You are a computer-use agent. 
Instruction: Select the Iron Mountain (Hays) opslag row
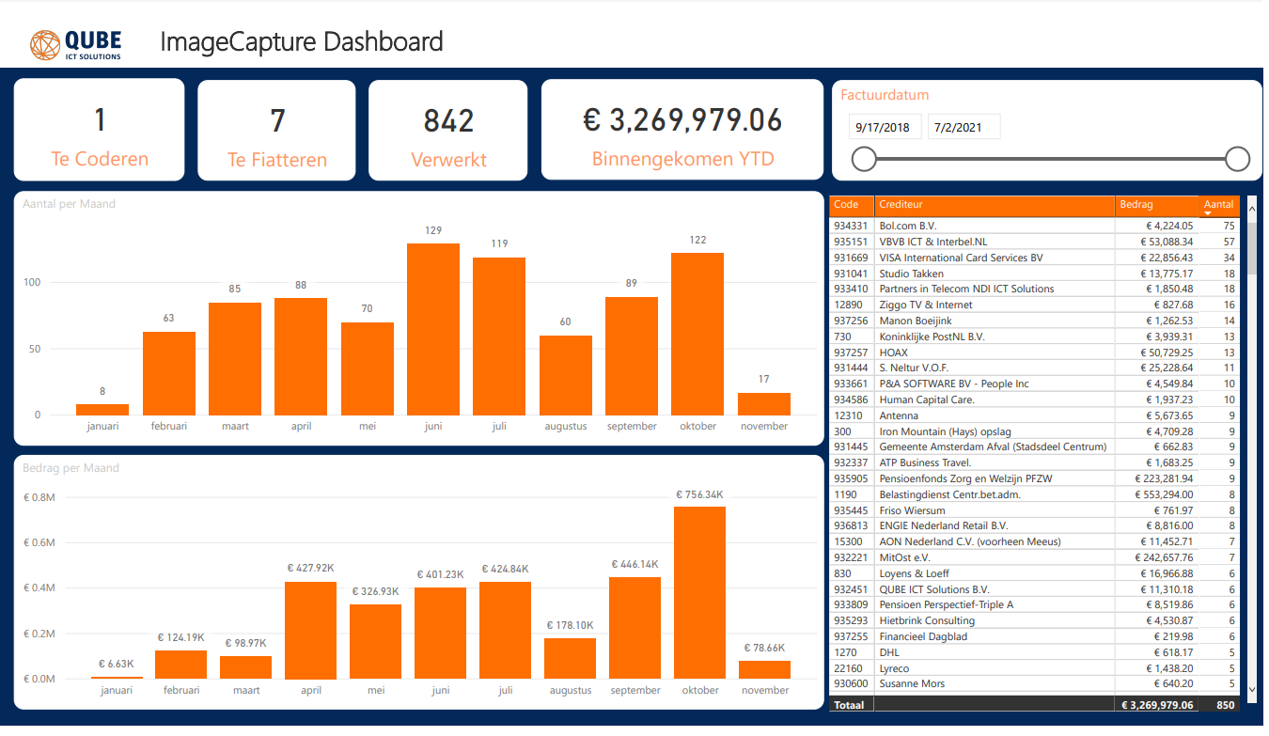pos(1034,431)
